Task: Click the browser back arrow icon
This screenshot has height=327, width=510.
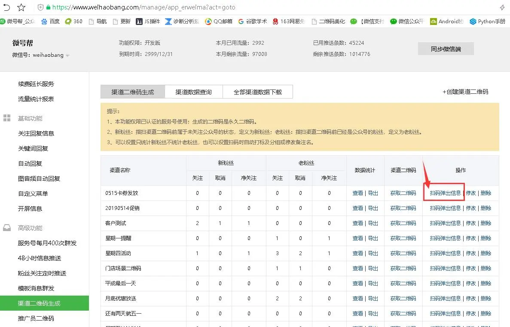Action: [x=6, y=7]
